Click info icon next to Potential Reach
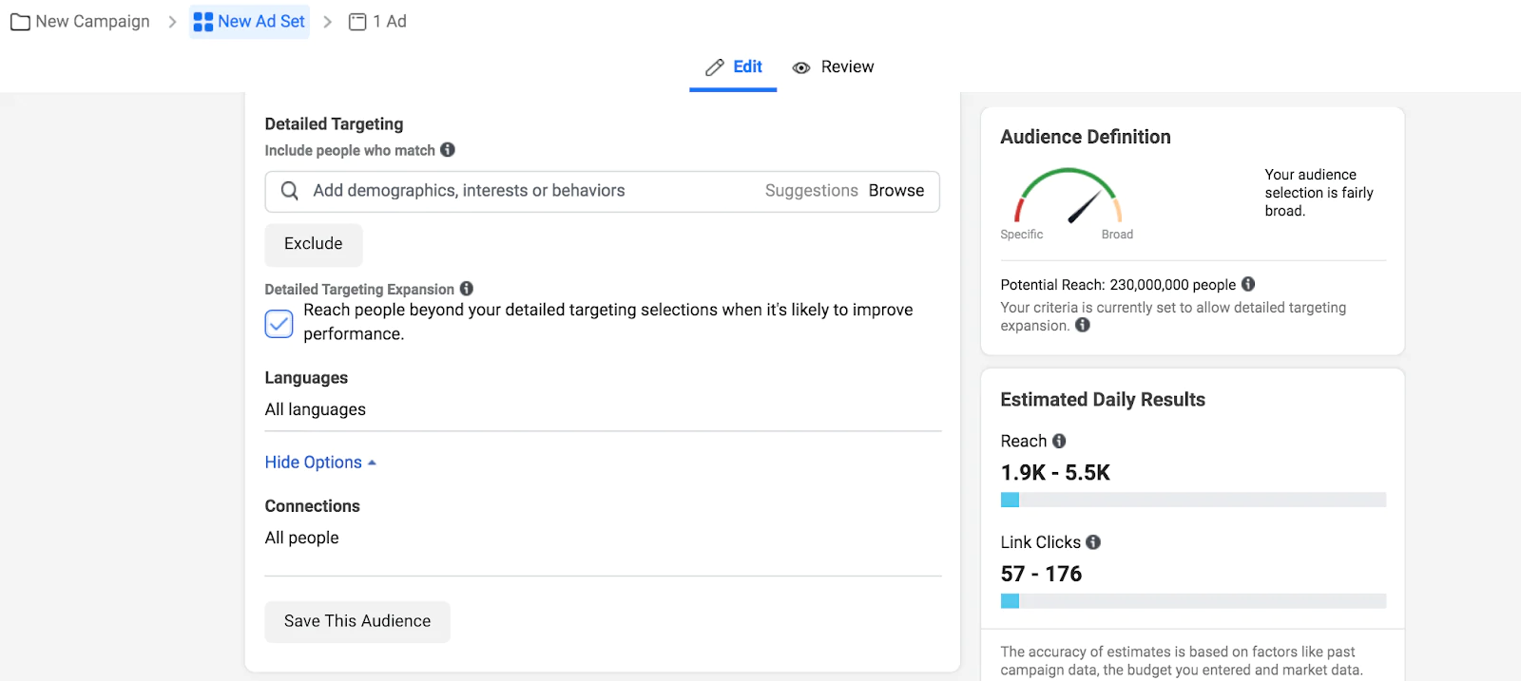Screen dimensions: 1521x681 (1248, 284)
